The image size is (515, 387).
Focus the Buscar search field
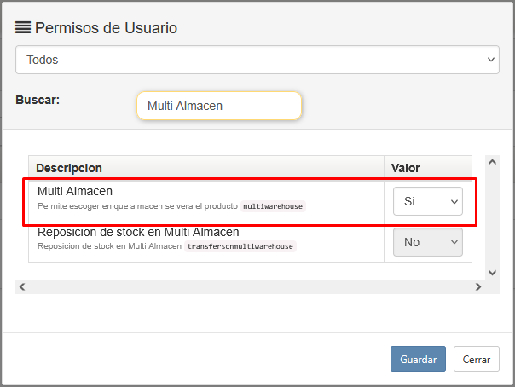219,106
